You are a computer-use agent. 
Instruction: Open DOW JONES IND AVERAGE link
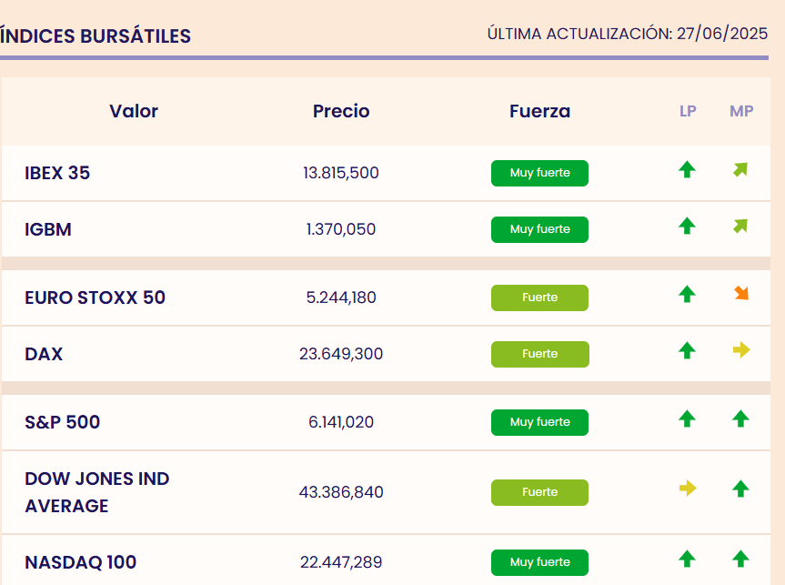96,492
